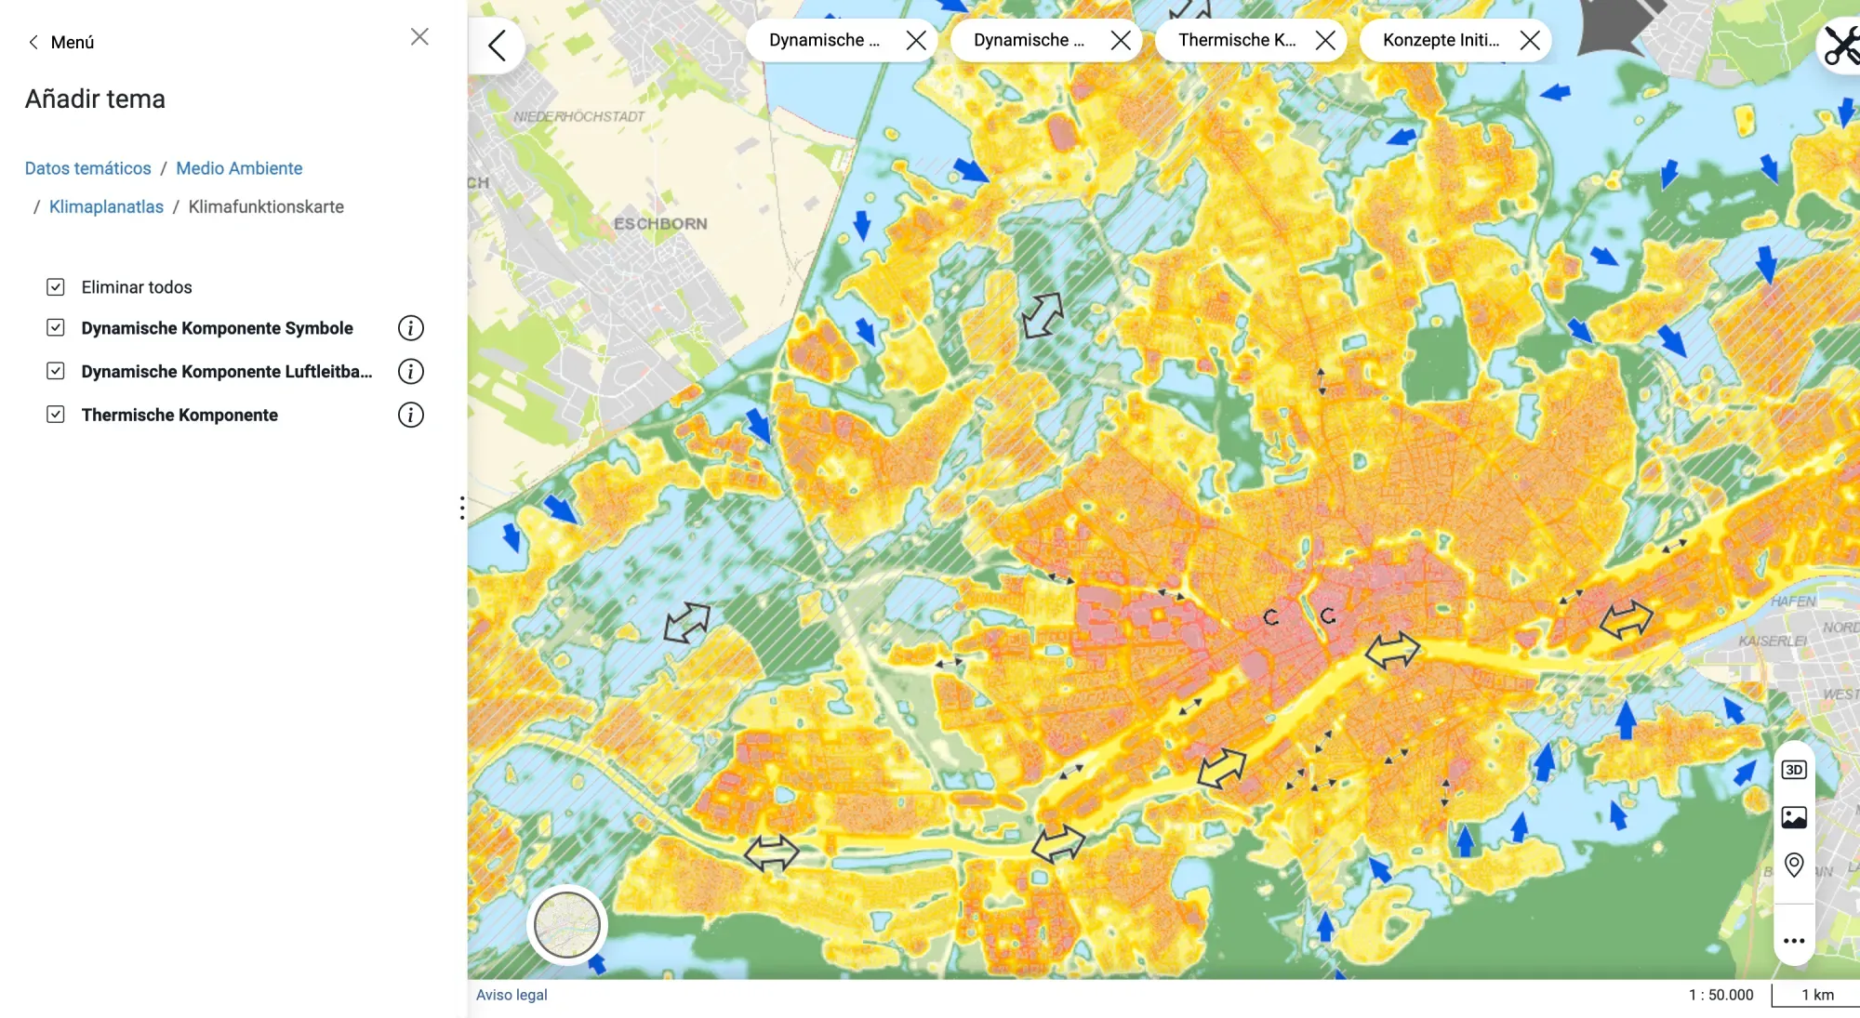Open the Datos temáticos breadcrumb
This screenshot has width=1860, height=1018.
(x=87, y=168)
